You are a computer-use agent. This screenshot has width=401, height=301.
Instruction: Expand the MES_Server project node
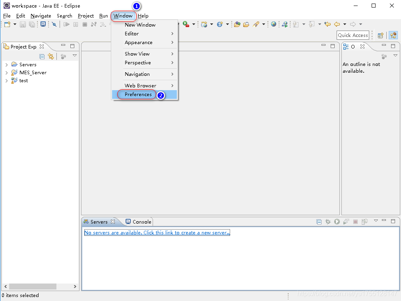coord(6,73)
